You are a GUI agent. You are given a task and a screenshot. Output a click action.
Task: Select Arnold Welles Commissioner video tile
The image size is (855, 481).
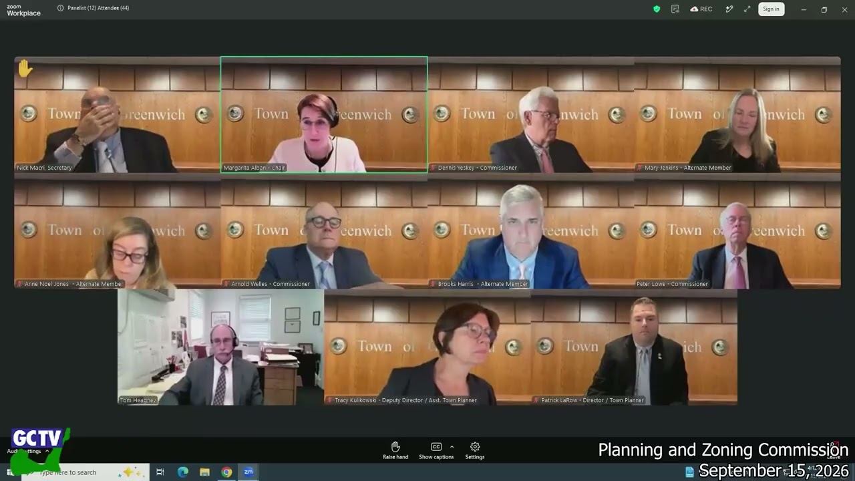tap(324, 231)
